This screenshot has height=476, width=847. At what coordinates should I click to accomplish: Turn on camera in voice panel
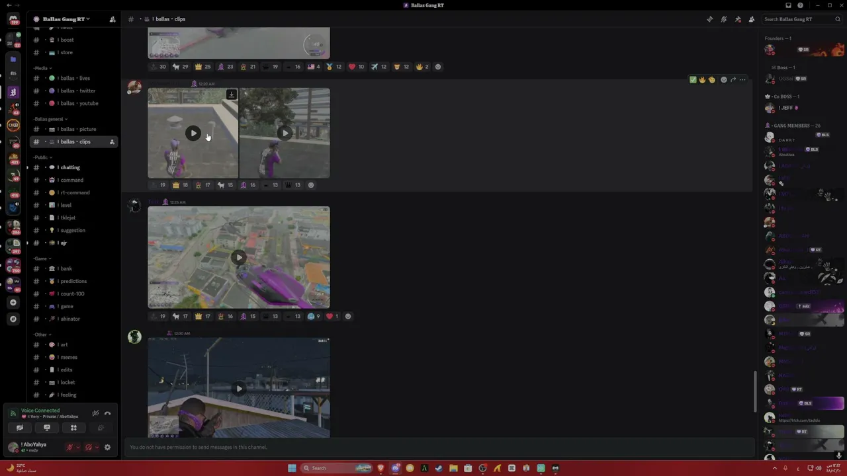(x=19, y=428)
